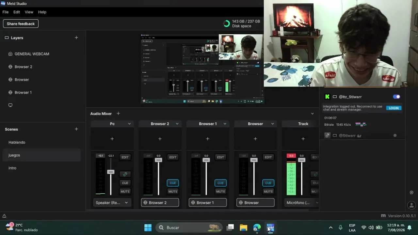This screenshot has width=418, height=235.
Task: Add a new audio mixer track
Action: (118, 114)
